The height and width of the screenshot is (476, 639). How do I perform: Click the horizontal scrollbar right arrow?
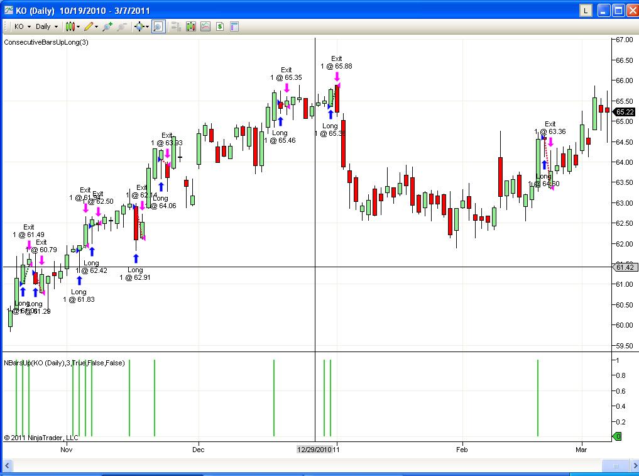(x=635, y=465)
